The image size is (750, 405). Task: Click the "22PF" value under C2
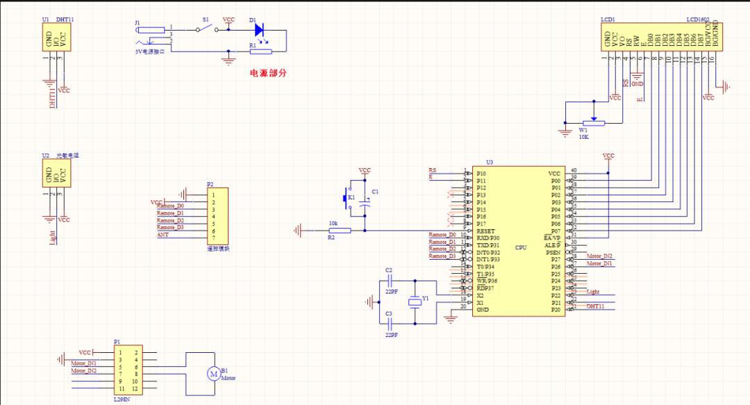coord(391,292)
